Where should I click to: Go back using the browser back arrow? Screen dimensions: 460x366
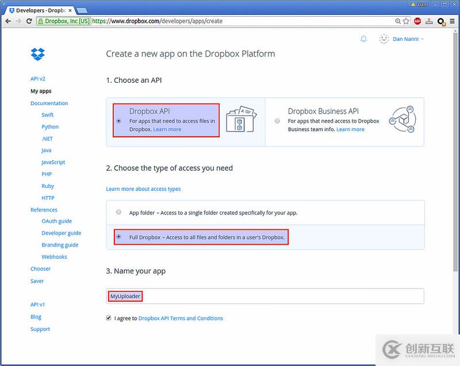(x=8, y=21)
